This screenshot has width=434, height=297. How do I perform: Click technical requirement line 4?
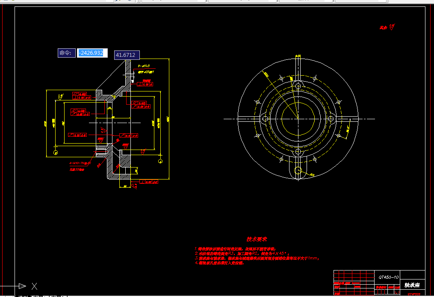(219, 263)
